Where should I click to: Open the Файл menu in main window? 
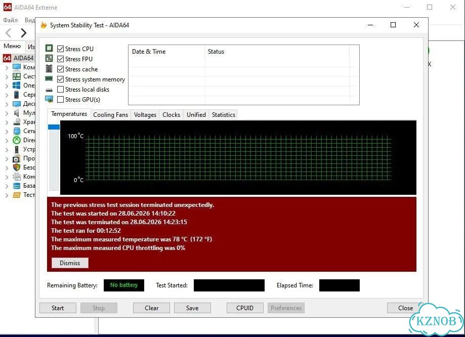click(x=11, y=20)
